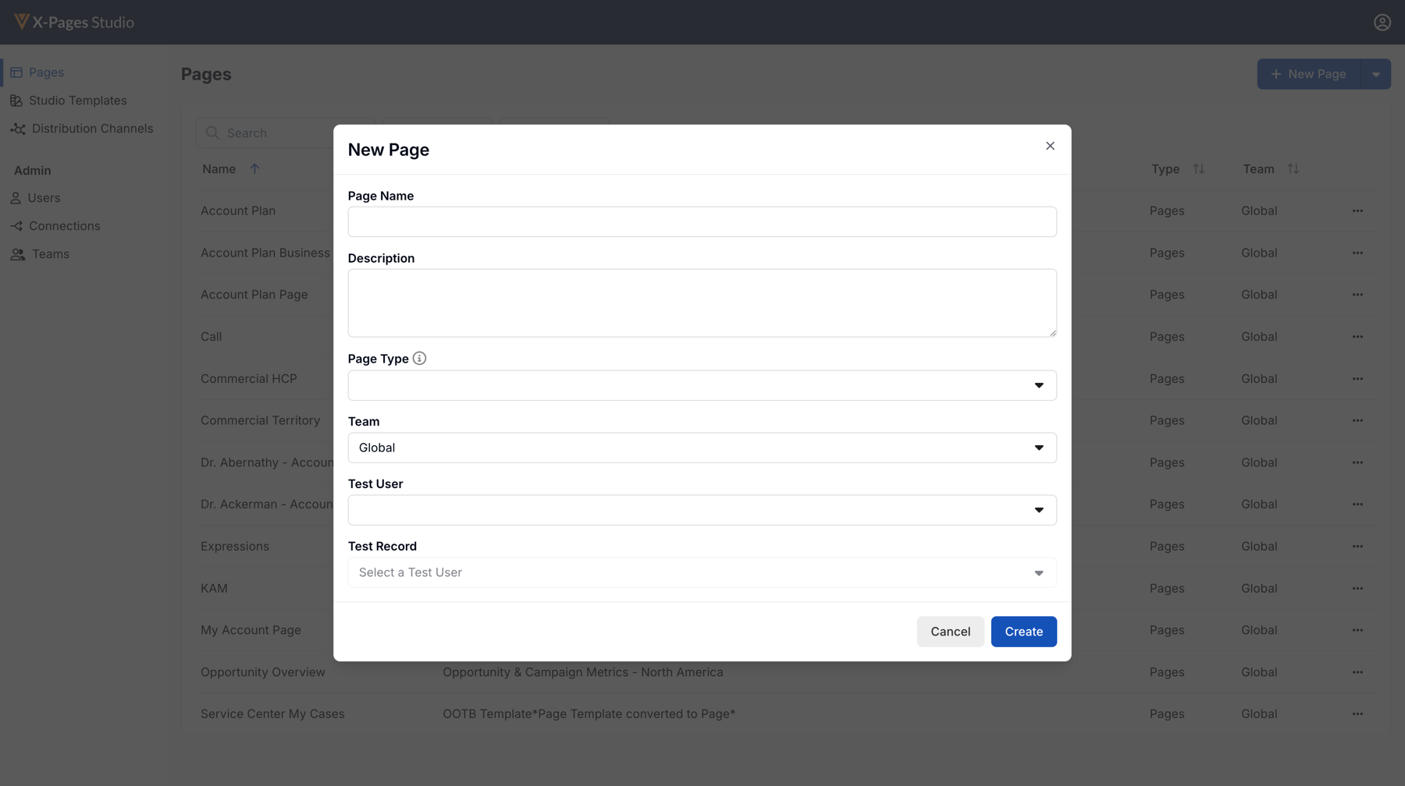The height and width of the screenshot is (786, 1405).
Task: Close the New Page dialog with X
Action: [1050, 146]
